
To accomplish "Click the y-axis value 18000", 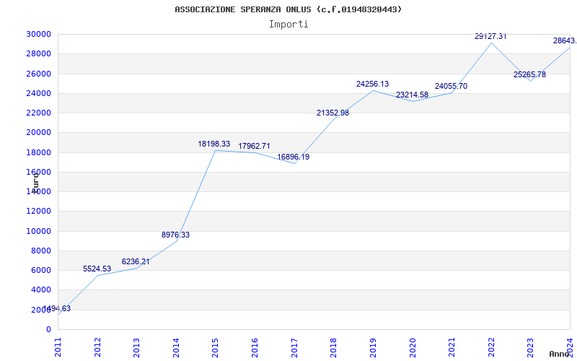I will tap(38, 152).
